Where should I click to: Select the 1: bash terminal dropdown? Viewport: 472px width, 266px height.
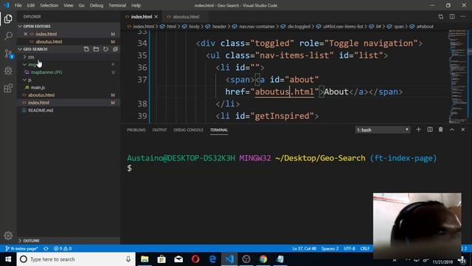382,130
